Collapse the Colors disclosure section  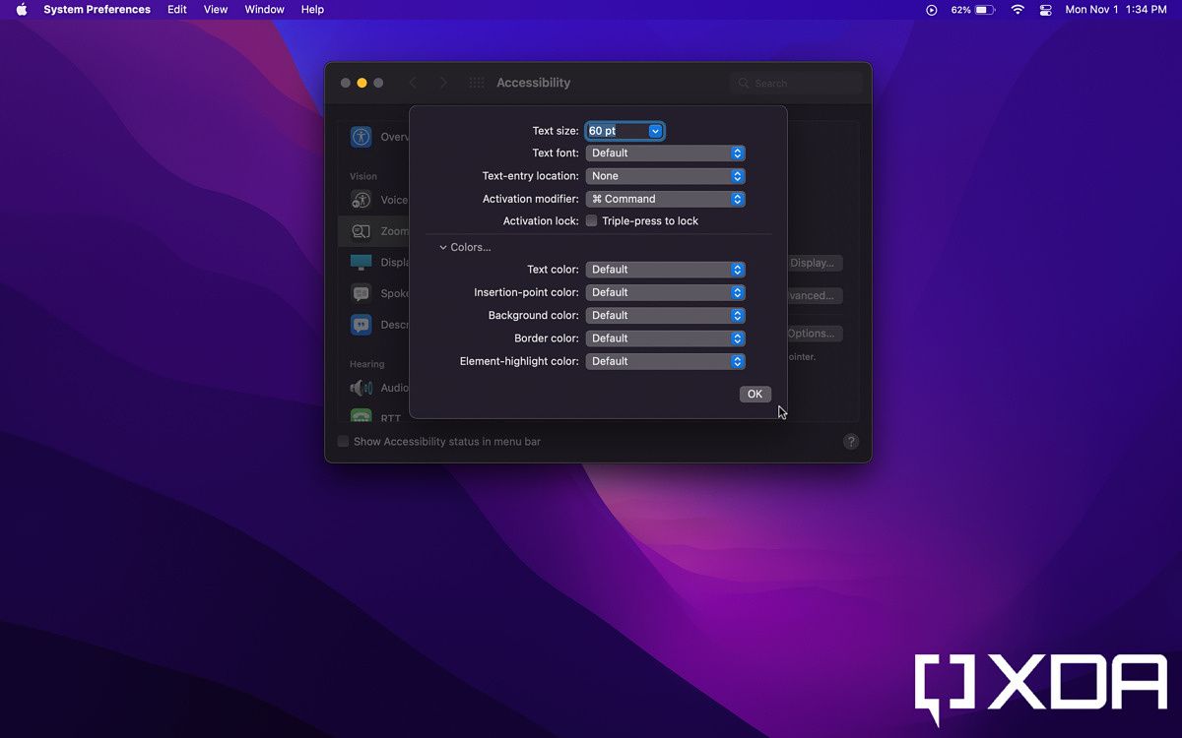tap(443, 248)
